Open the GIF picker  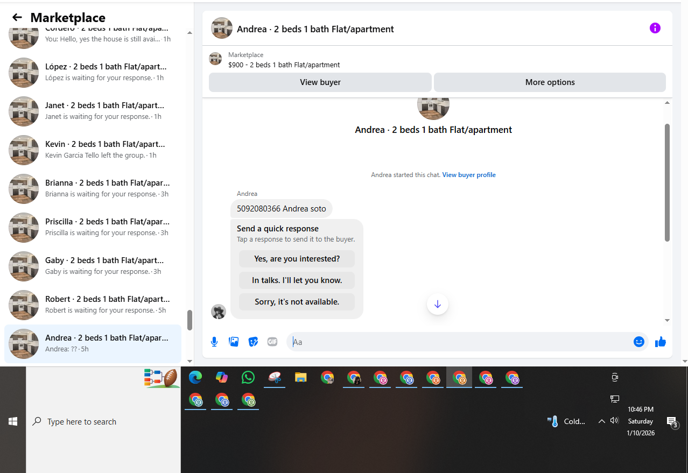(272, 342)
